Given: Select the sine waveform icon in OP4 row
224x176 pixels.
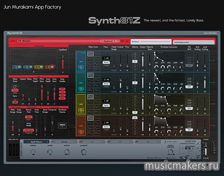Looking at the screenshot, I should pyautogui.click(x=90, y=118).
